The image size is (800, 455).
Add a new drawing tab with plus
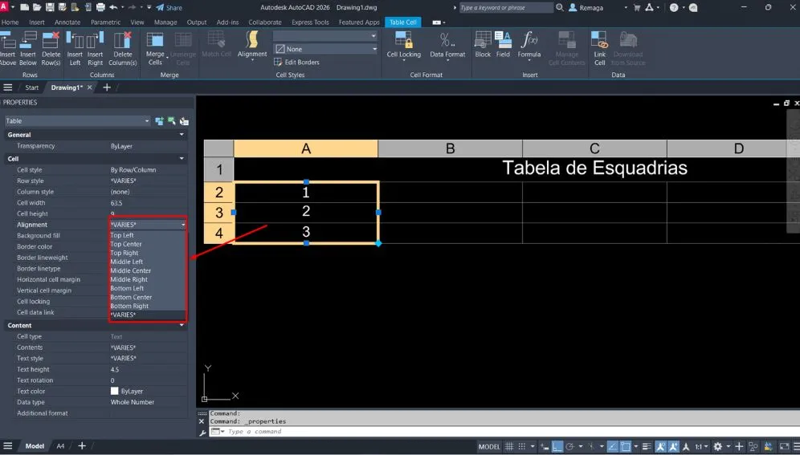(107, 87)
